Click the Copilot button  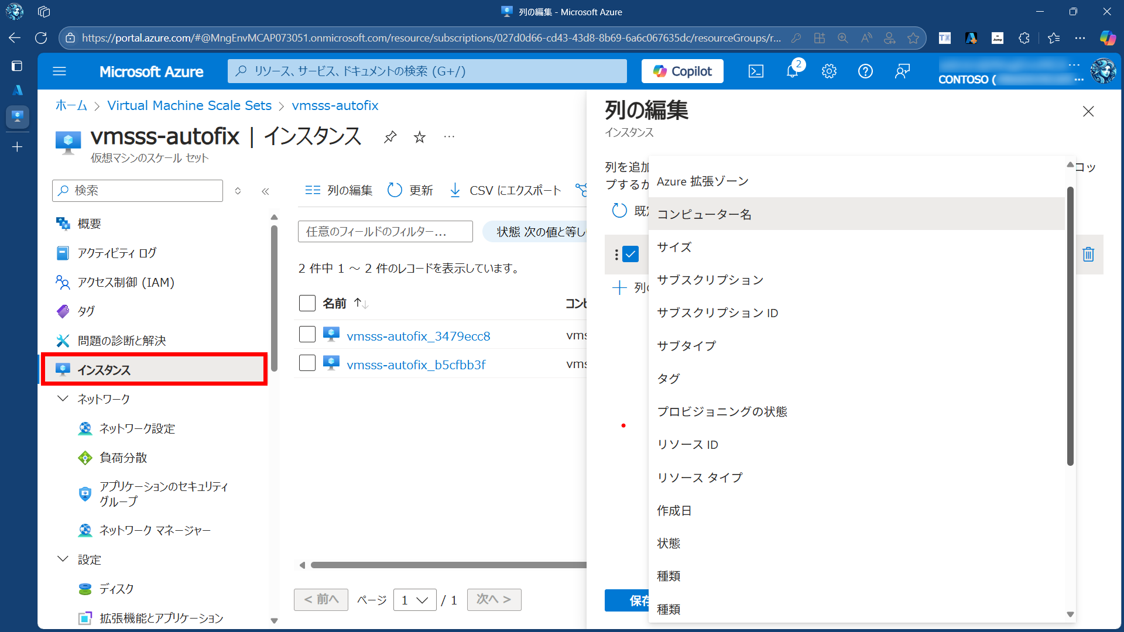[683, 71]
